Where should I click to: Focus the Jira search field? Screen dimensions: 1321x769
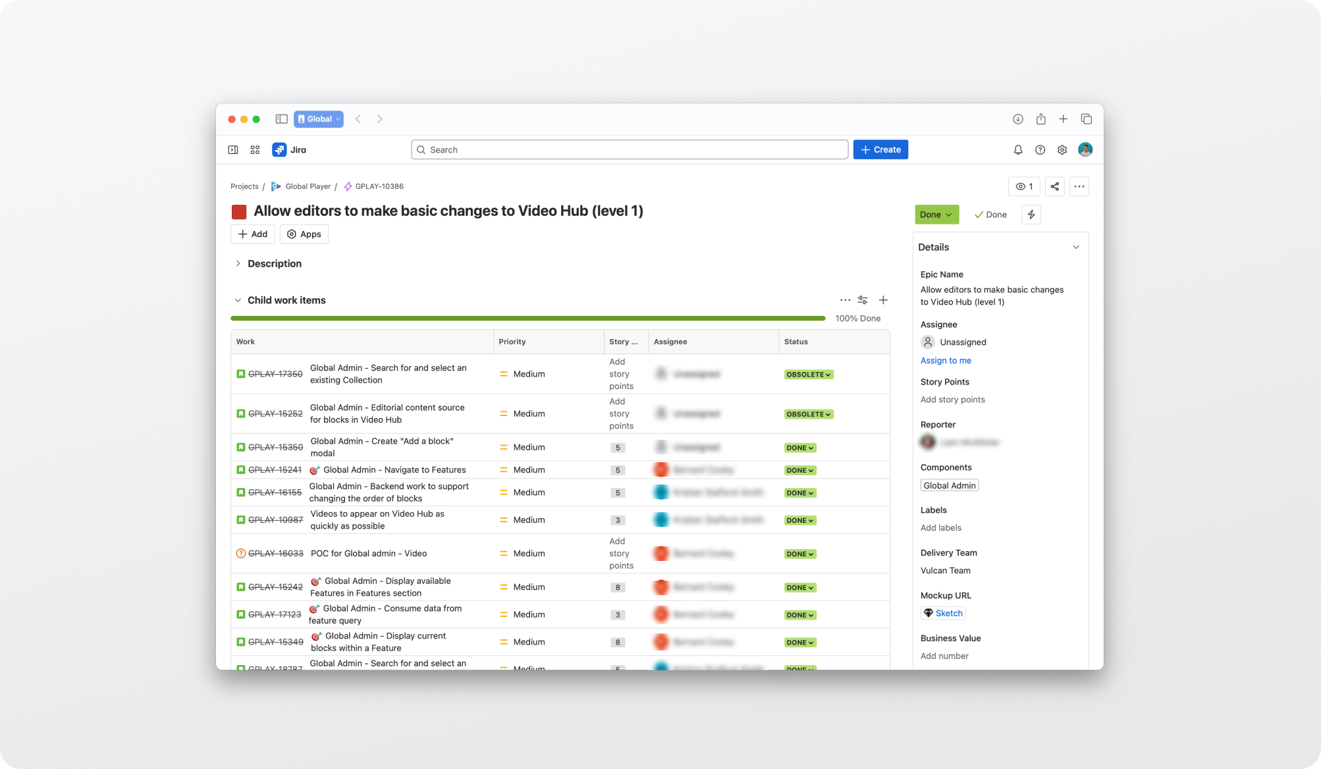[x=630, y=149]
